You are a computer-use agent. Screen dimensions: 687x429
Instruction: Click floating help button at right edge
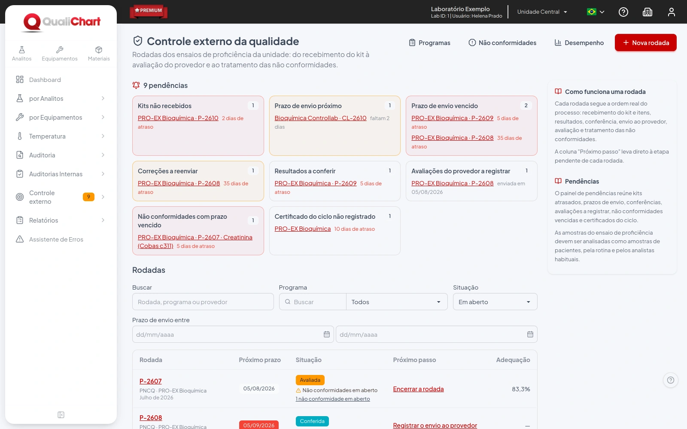click(671, 380)
